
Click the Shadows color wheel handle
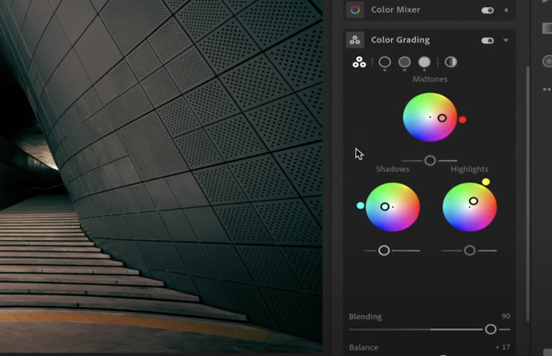385,207
